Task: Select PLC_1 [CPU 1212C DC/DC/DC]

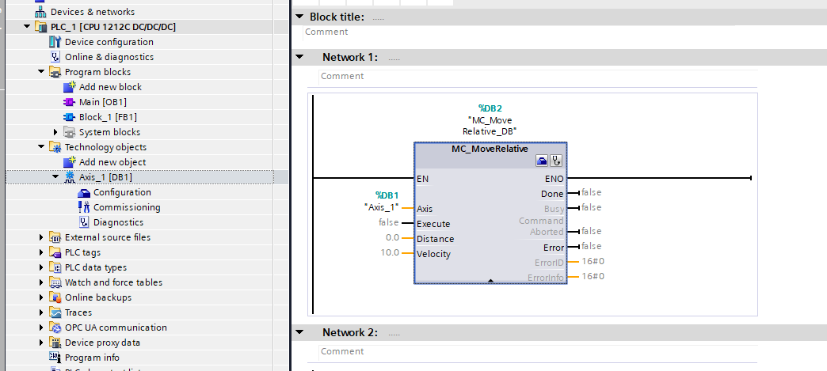Action: [x=113, y=26]
